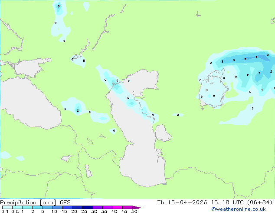Click the legend label '45'

(124, 211)
